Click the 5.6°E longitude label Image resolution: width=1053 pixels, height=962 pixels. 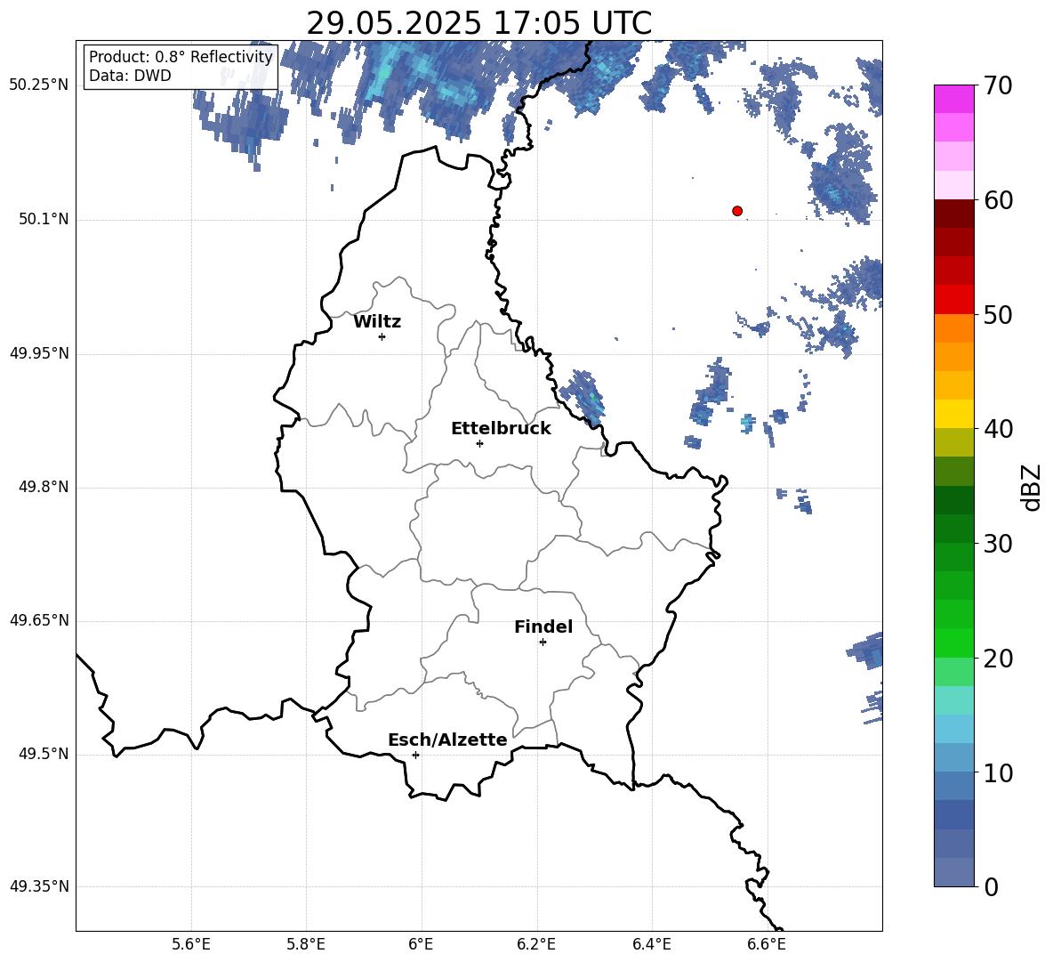(x=191, y=945)
